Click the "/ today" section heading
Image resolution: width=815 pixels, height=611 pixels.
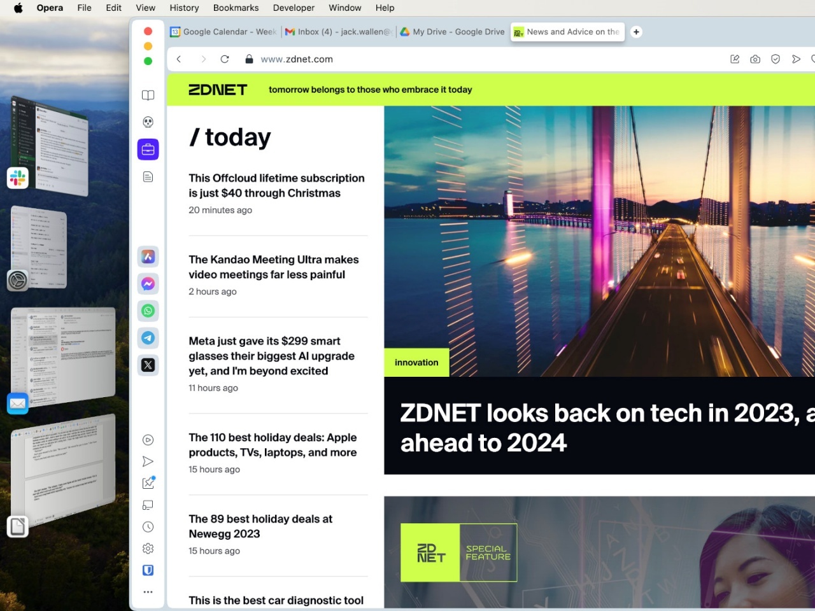pyautogui.click(x=230, y=137)
